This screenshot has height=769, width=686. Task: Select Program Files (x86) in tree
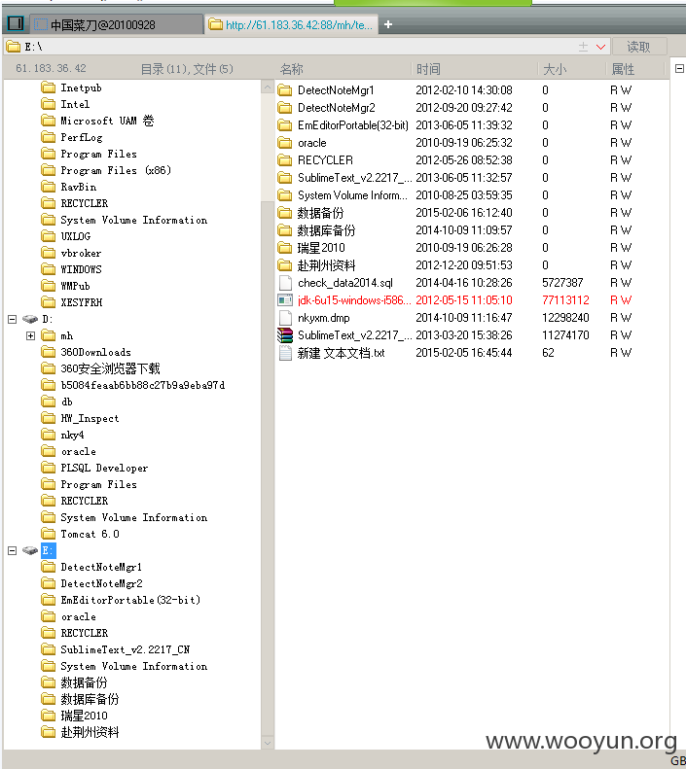tap(116, 170)
